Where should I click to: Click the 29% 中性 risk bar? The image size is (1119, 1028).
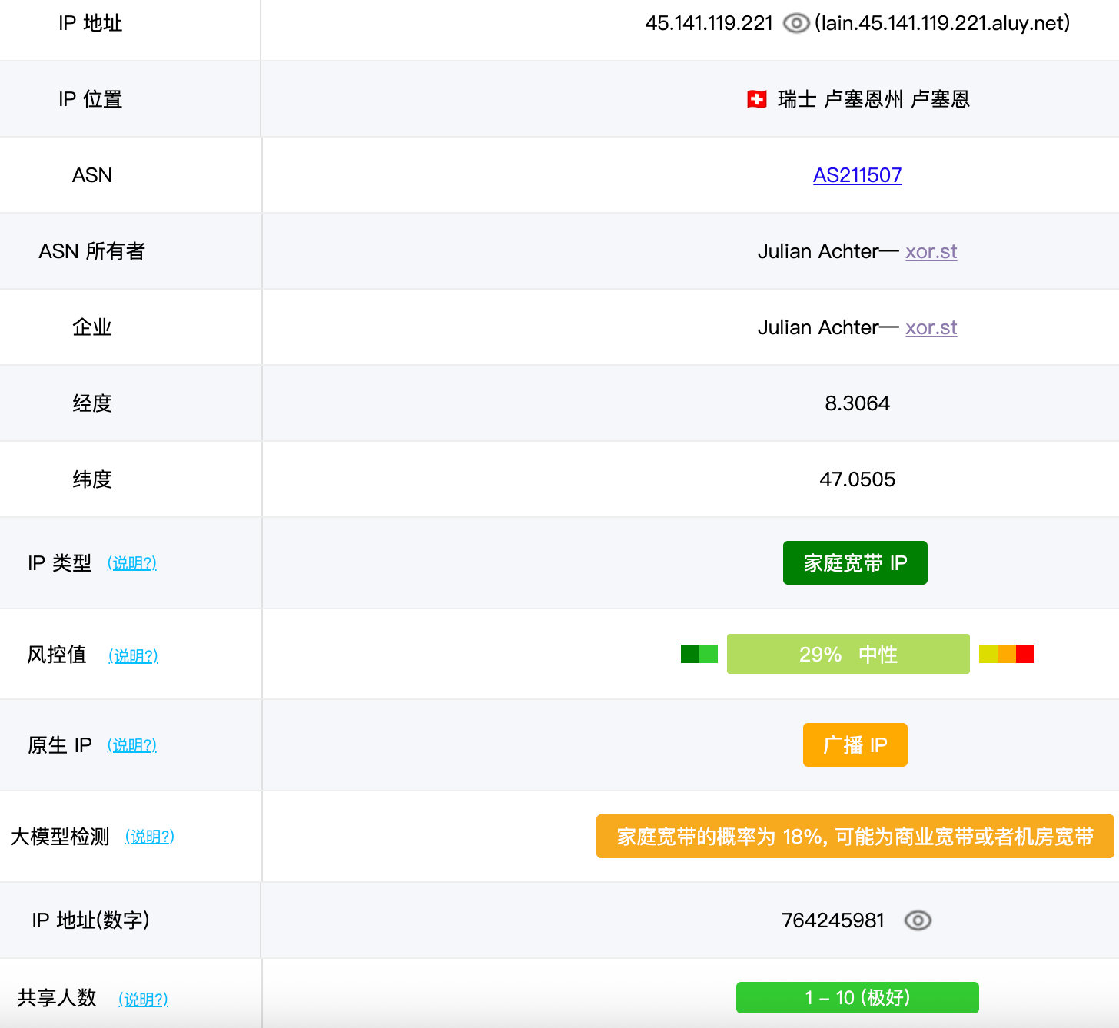tap(848, 654)
